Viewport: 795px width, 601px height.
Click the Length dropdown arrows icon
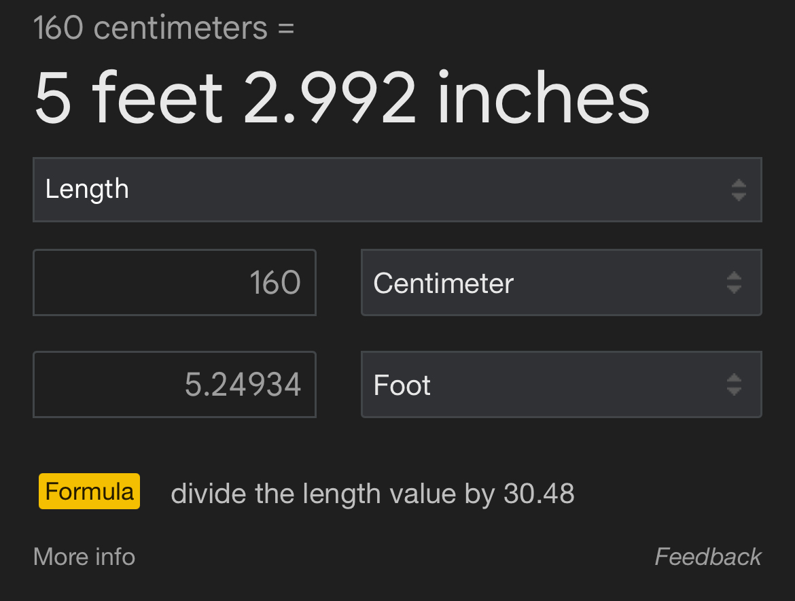[x=739, y=190]
